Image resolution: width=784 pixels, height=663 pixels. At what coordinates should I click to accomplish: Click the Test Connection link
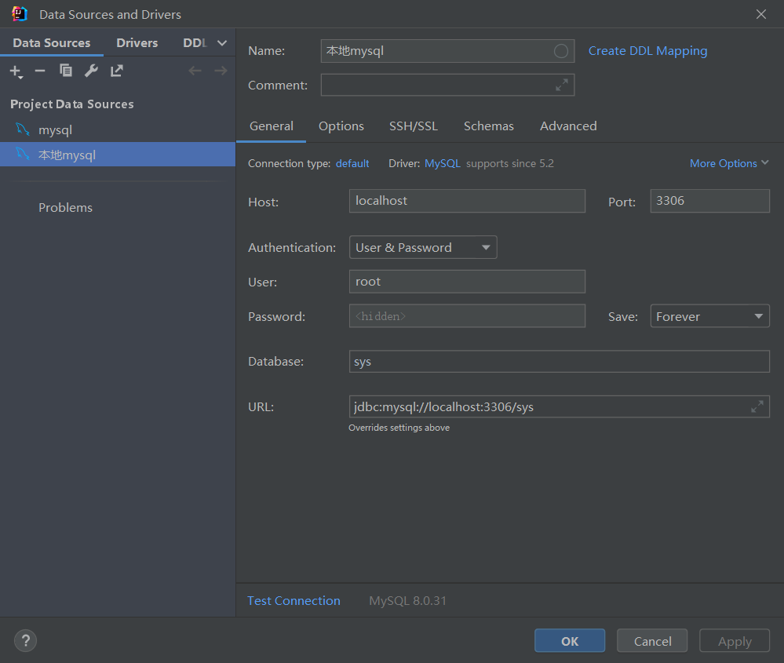[x=294, y=601]
